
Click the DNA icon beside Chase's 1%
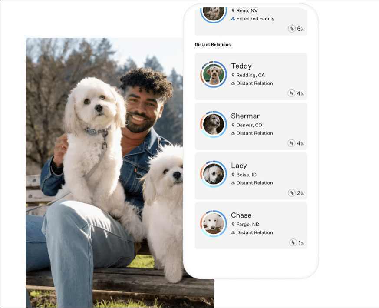293,242
